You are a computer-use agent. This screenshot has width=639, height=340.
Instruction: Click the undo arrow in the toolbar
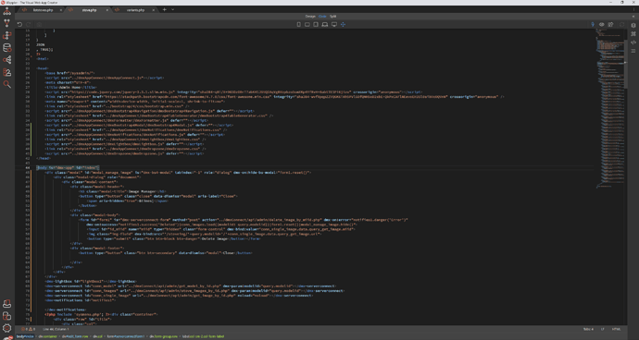(19, 25)
